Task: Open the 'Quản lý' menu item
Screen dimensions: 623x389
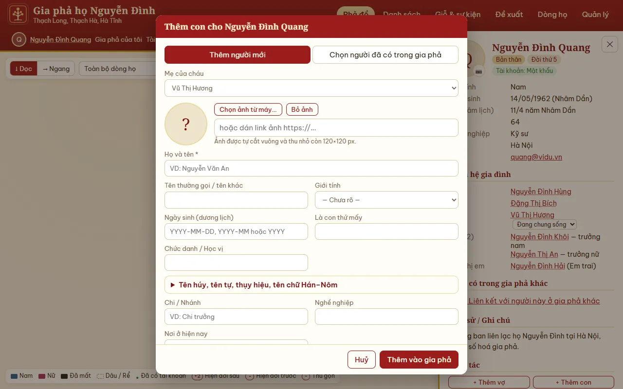Action: tap(595, 15)
